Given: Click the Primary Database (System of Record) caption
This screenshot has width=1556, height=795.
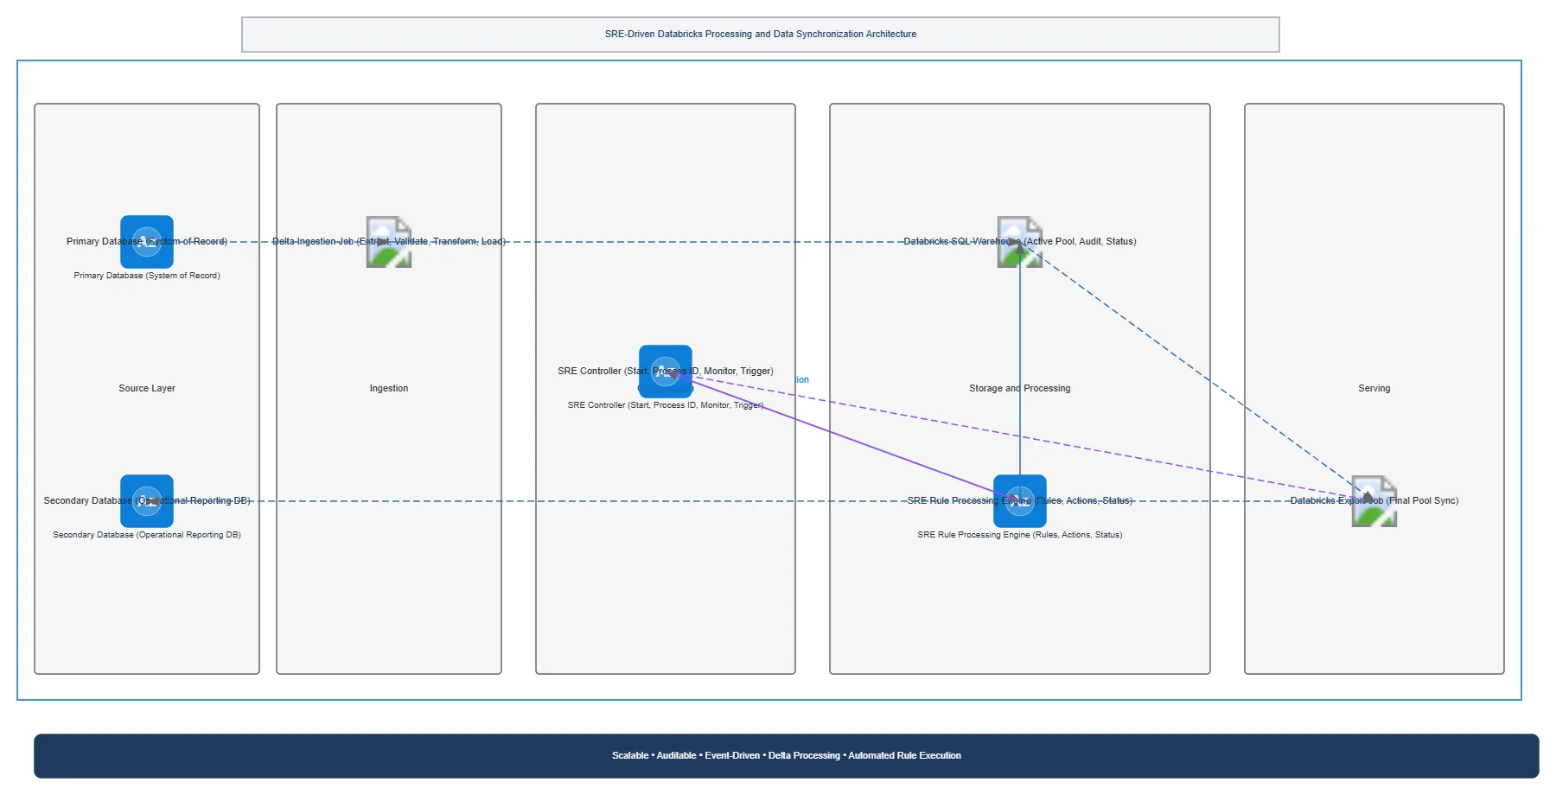Looking at the screenshot, I should coord(147,276).
